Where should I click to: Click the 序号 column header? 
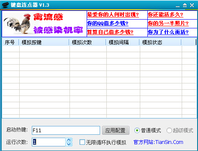[x=10, y=42]
